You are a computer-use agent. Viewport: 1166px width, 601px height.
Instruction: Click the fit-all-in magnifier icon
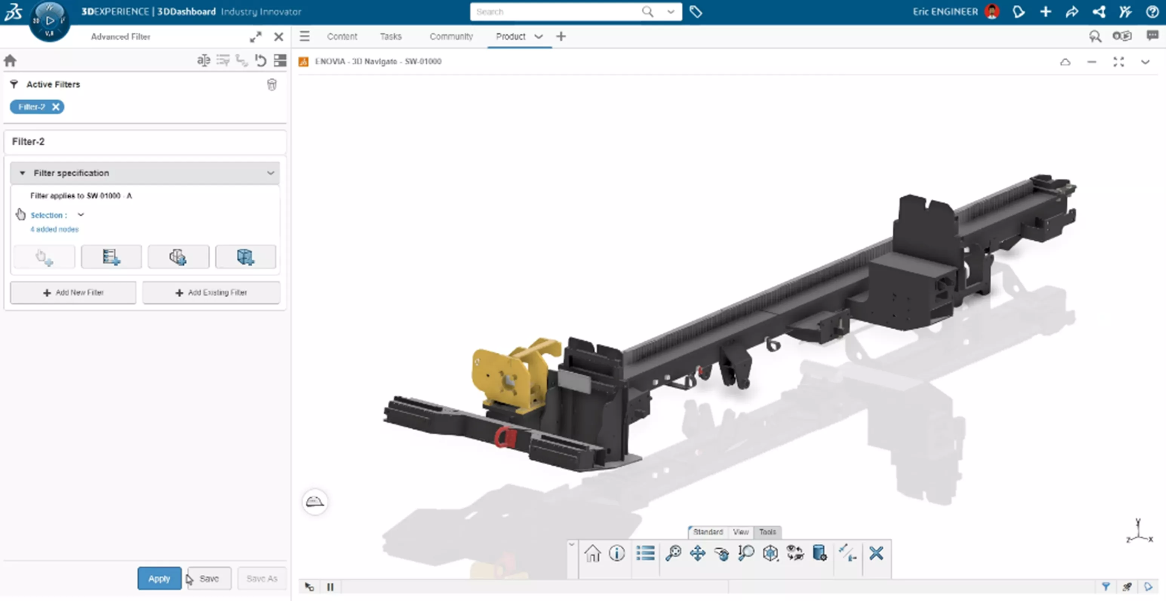[x=673, y=553]
